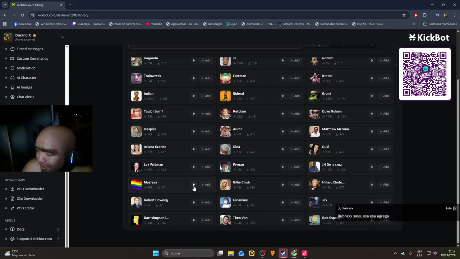460x259 pixels.
Task: Add the Dina voice
Action: click(295, 149)
